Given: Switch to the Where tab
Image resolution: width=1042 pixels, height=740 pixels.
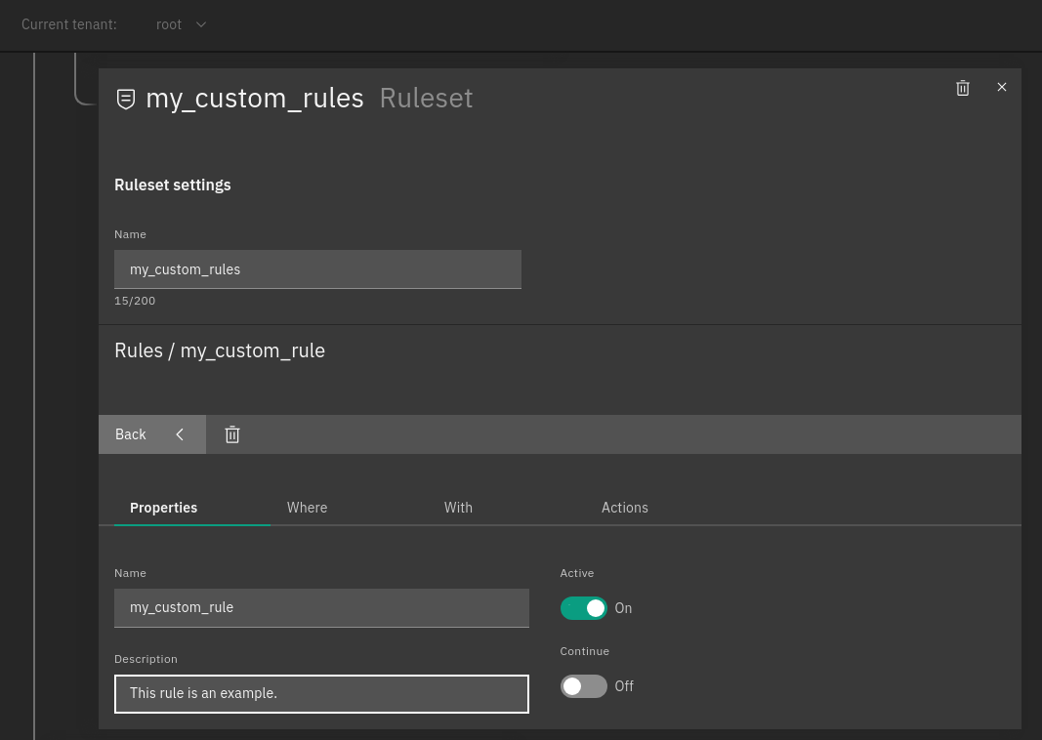Looking at the screenshot, I should point(307,508).
